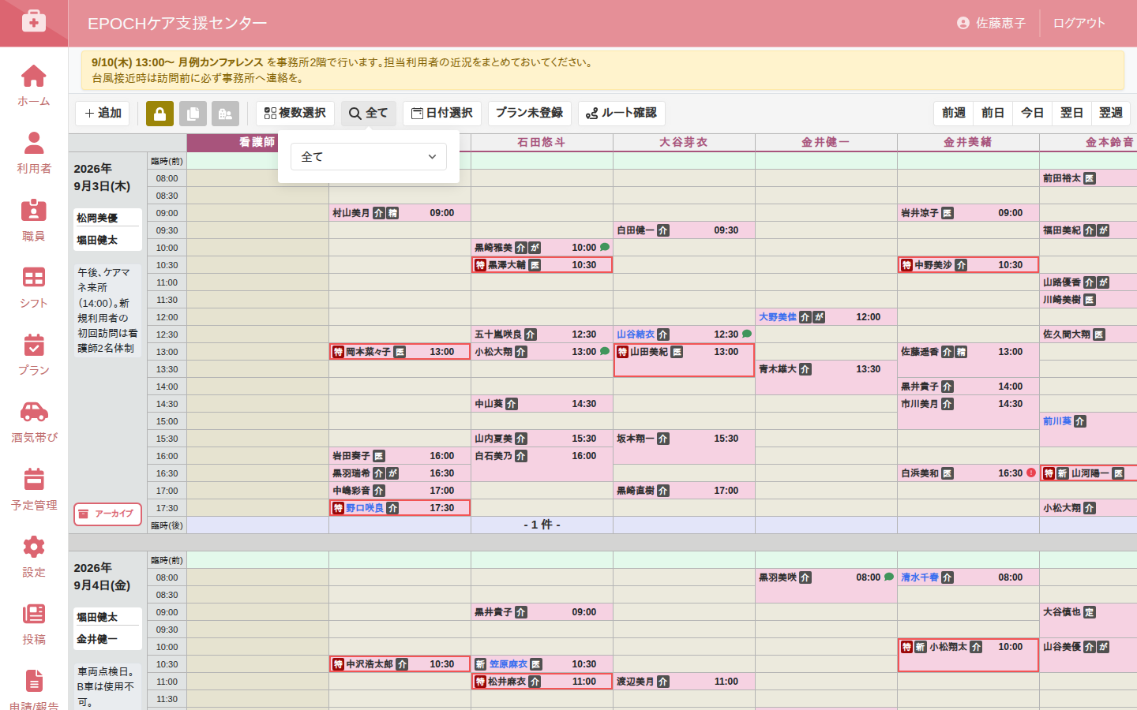Expand the 全て dropdown select
The height and width of the screenshot is (710, 1137).
tap(369, 156)
